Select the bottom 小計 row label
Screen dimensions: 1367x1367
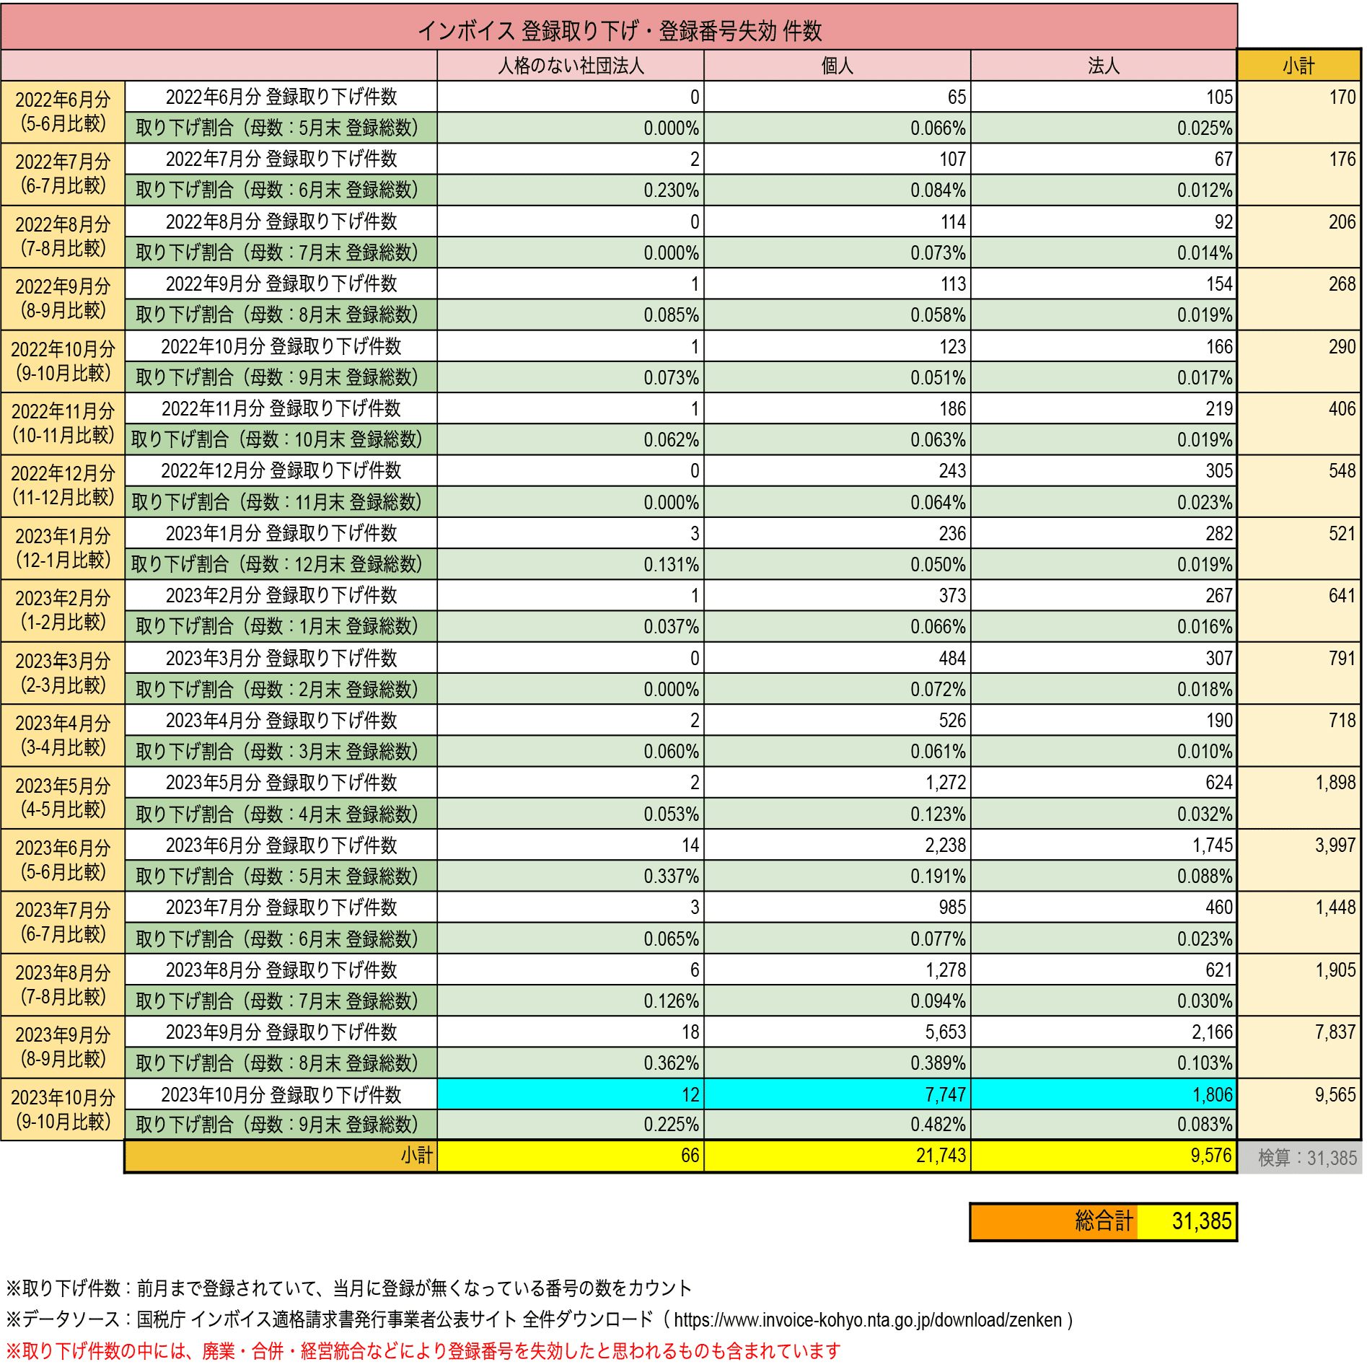[281, 1156]
